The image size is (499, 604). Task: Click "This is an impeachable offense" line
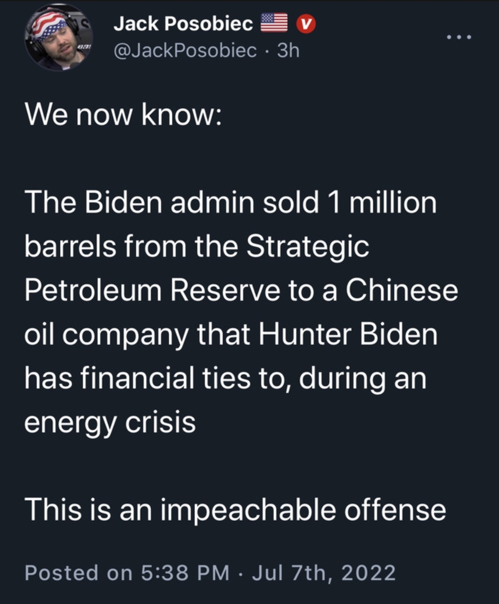[x=235, y=510]
